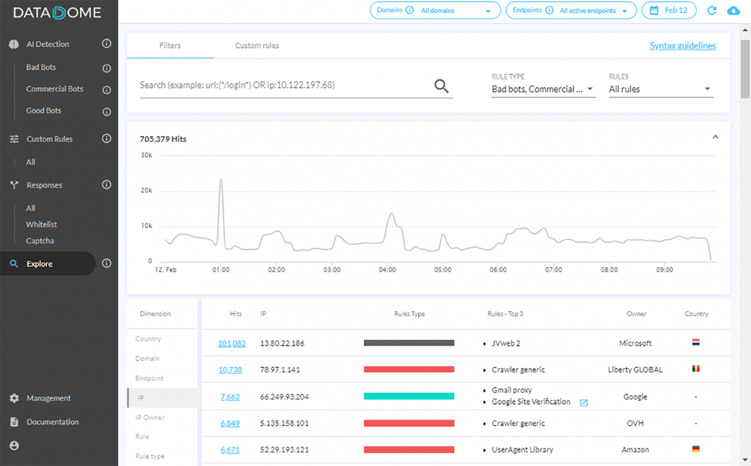Viewport: 751px width, 466px height.
Task: Select the Custom Rules sliders icon
Action: click(14, 139)
